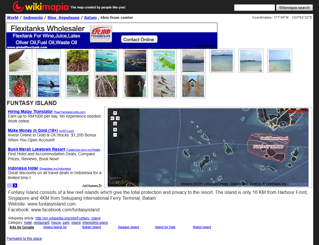Open Island for Sale ad link
The width and height of the screenshot is (319, 245).
tap(165, 227)
